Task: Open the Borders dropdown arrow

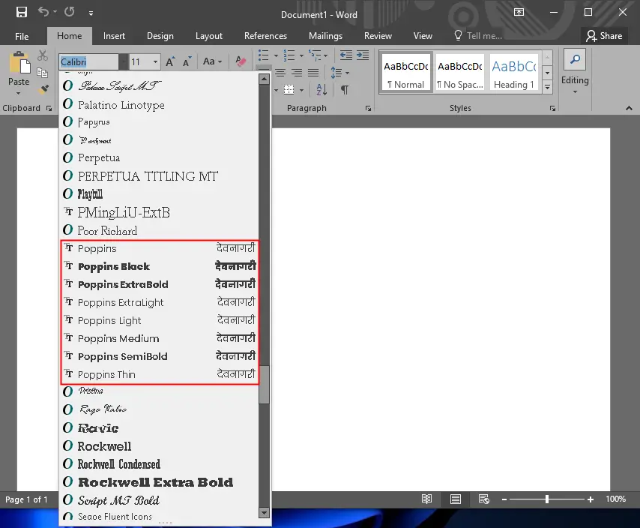Action: pyautogui.click(x=301, y=90)
